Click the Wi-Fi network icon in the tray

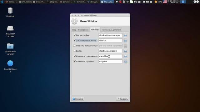(127, 2)
